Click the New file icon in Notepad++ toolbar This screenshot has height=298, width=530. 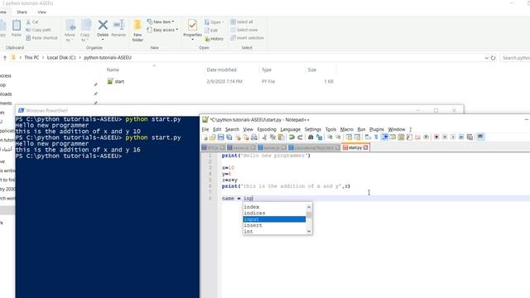[205, 137]
